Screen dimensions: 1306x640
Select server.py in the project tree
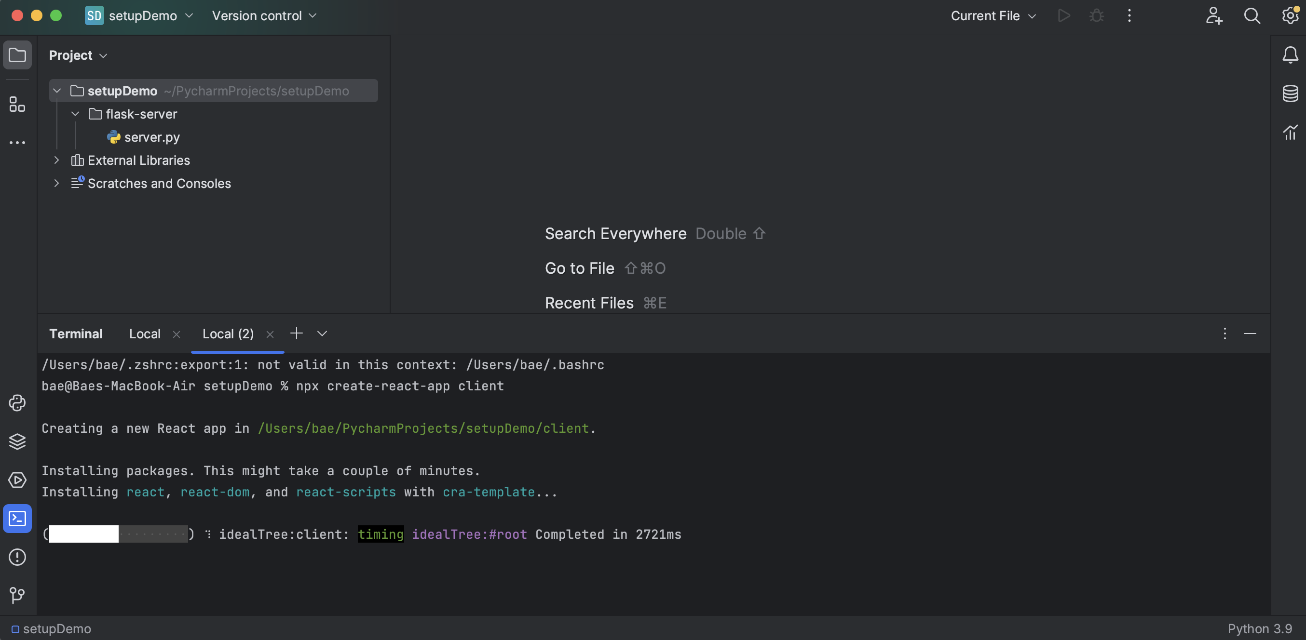(x=151, y=137)
